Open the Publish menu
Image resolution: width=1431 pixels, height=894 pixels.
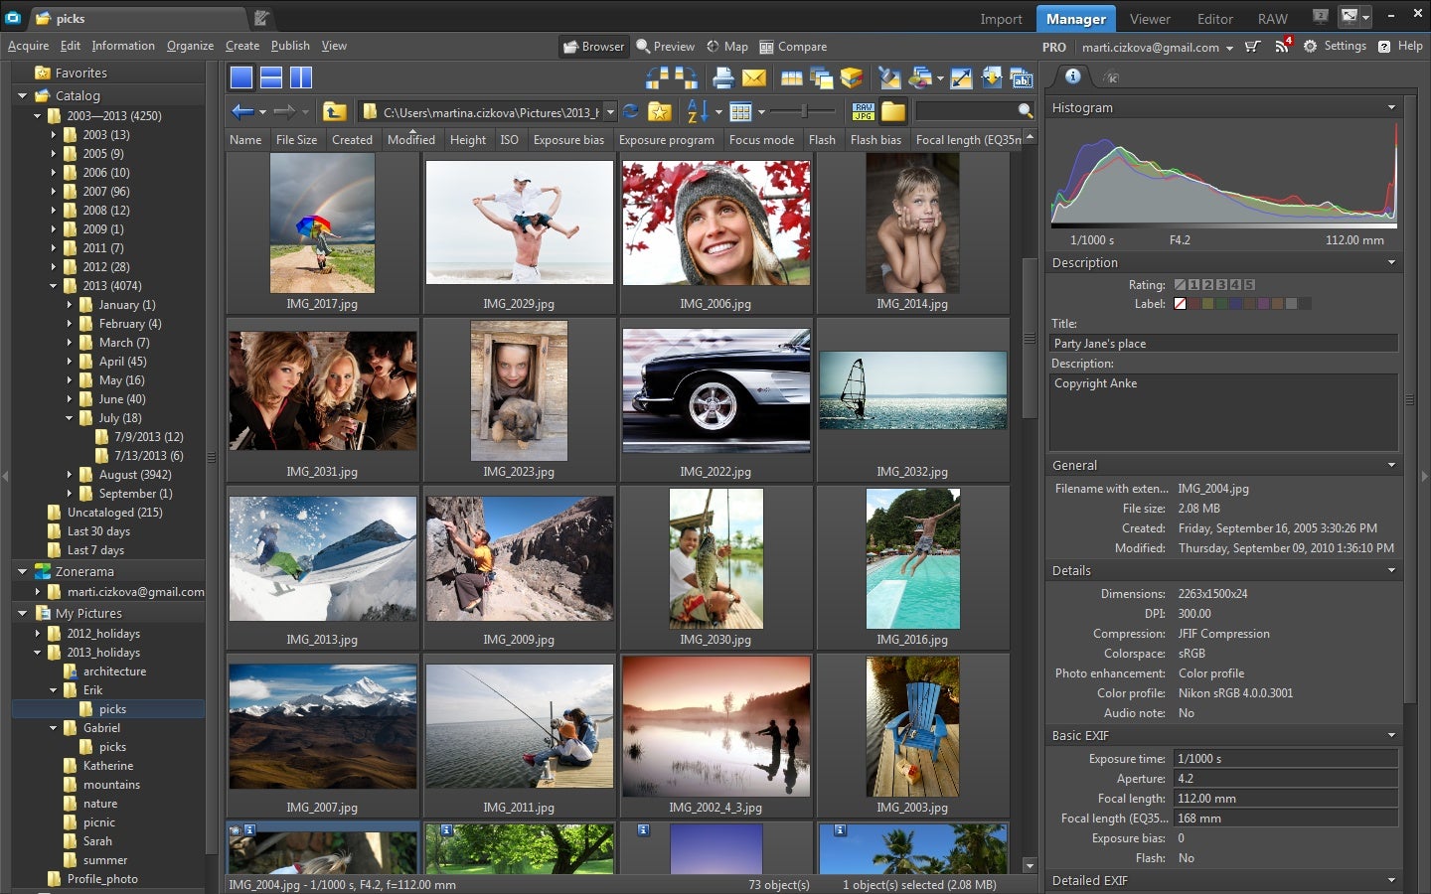290,46
